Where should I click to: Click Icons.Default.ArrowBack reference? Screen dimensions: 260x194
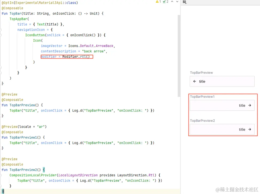[x=91, y=46]
